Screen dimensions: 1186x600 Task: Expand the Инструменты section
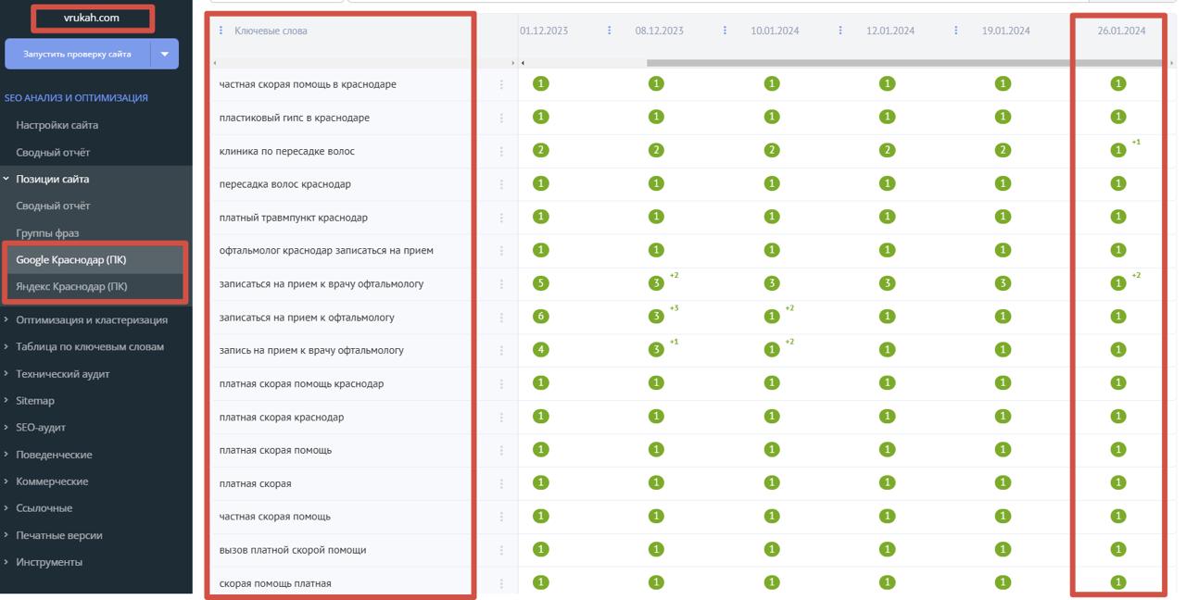(x=48, y=562)
